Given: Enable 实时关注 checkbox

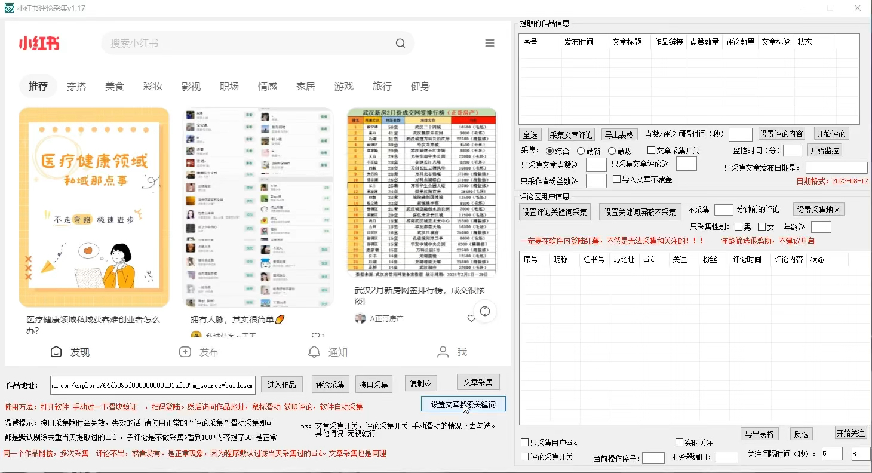Looking at the screenshot, I should click(x=679, y=443).
